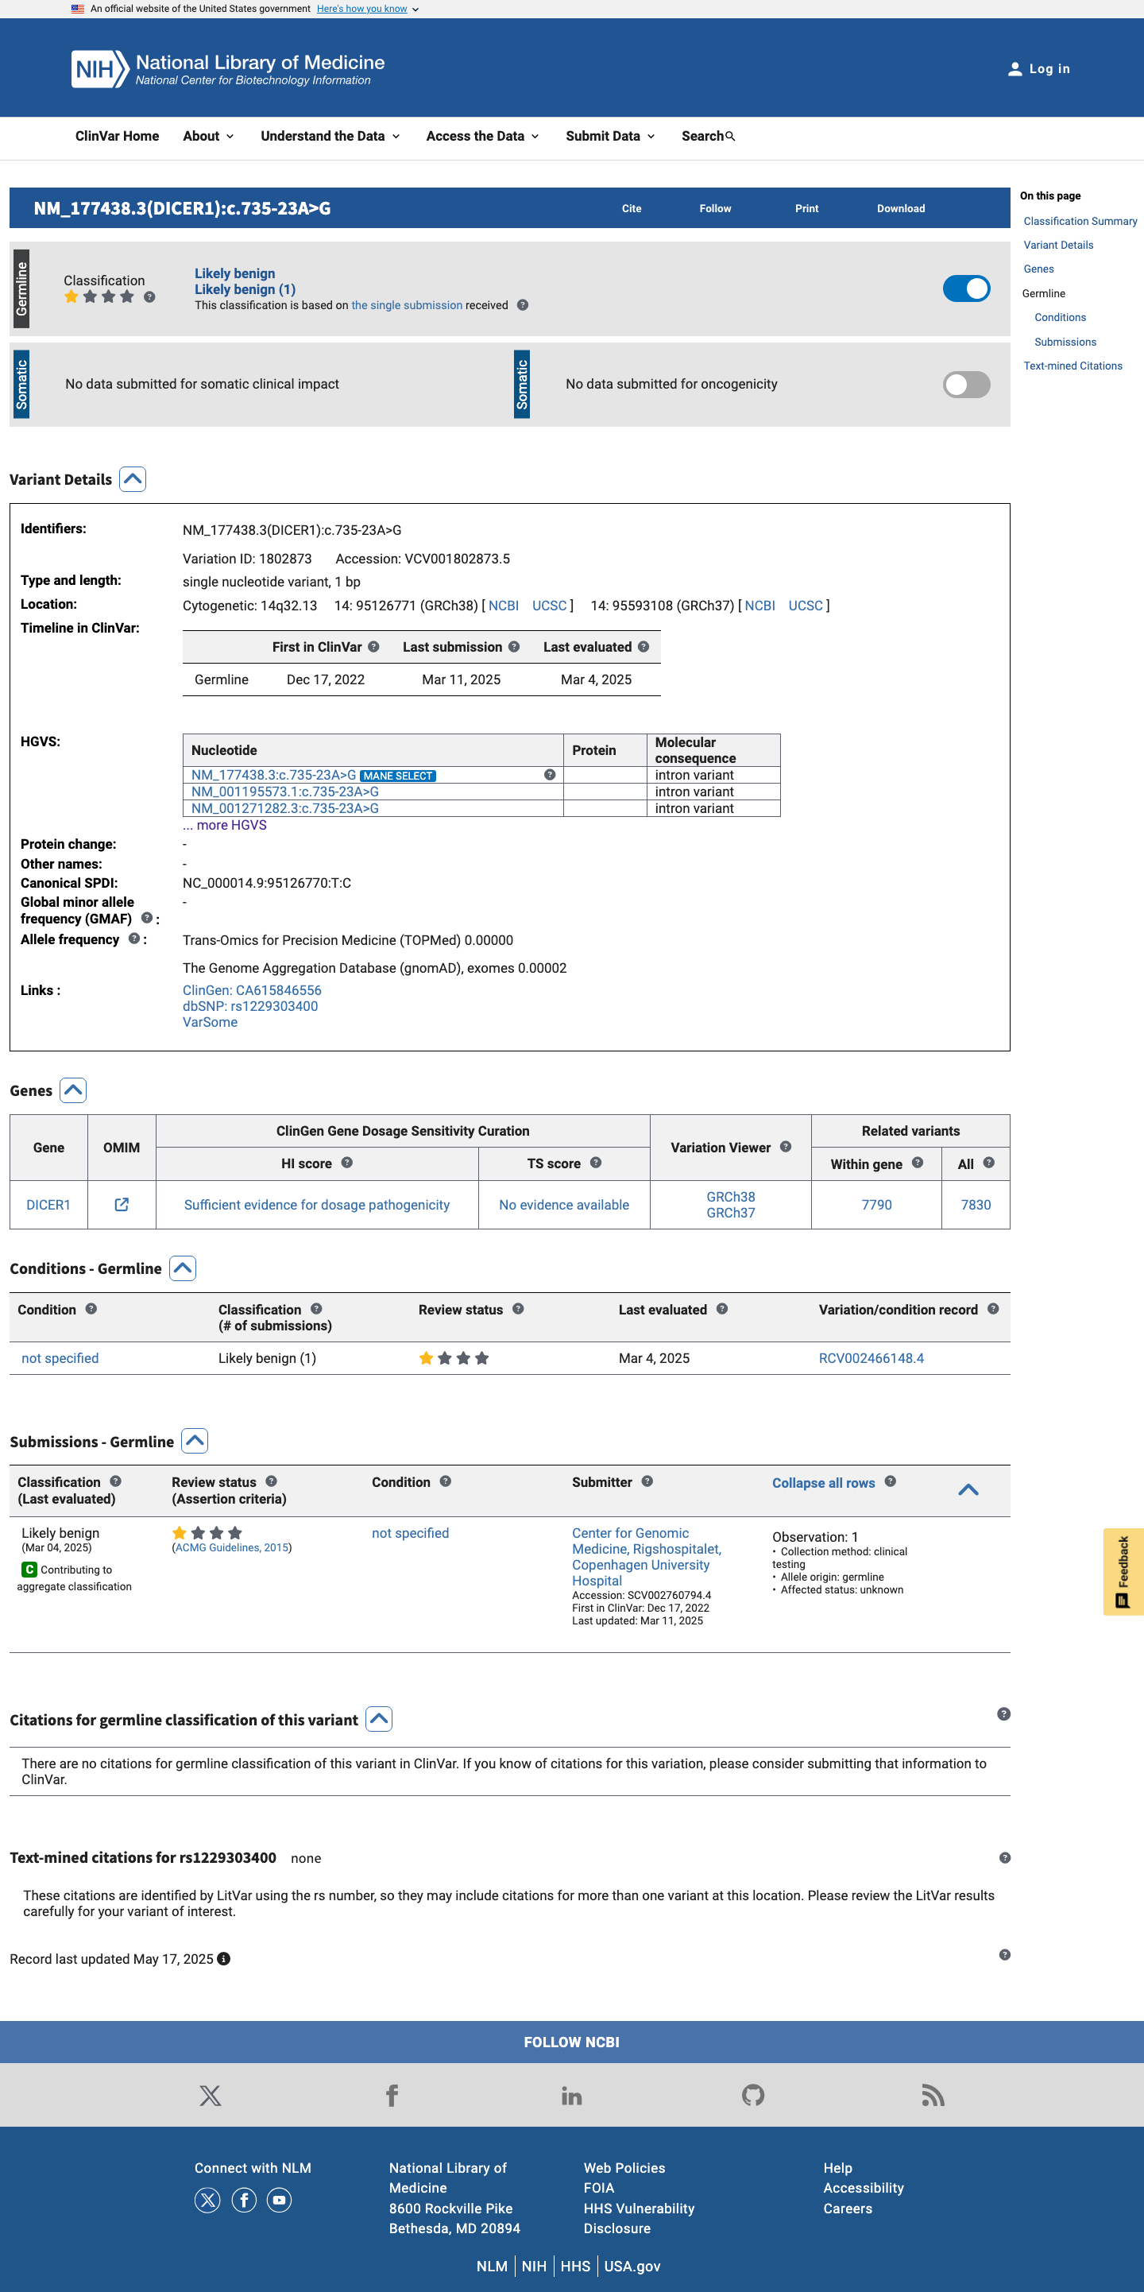Expand the About dropdown menu
Viewport: 1144px width, 2292px height.
(x=208, y=136)
